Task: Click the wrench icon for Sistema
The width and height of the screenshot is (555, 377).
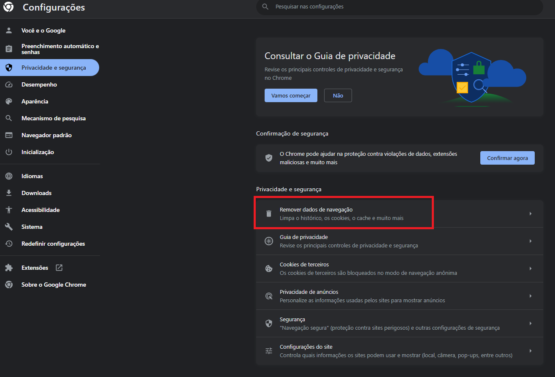Action: click(8, 227)
